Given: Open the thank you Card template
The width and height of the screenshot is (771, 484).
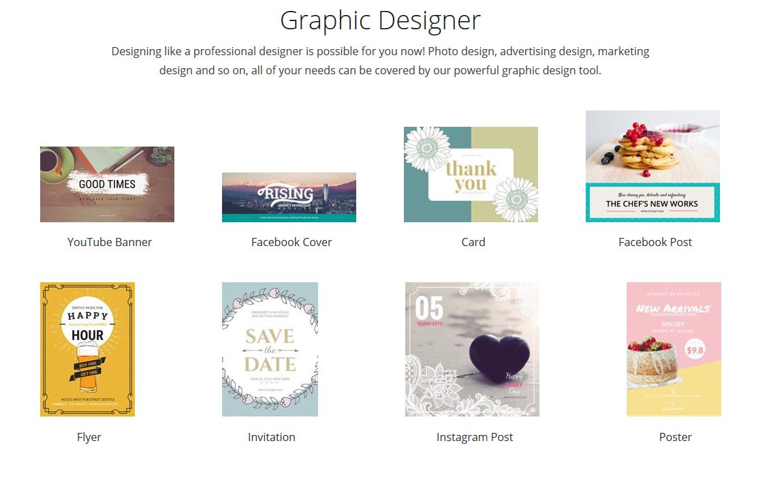Looking at the screenshot, I should (471, 175).
